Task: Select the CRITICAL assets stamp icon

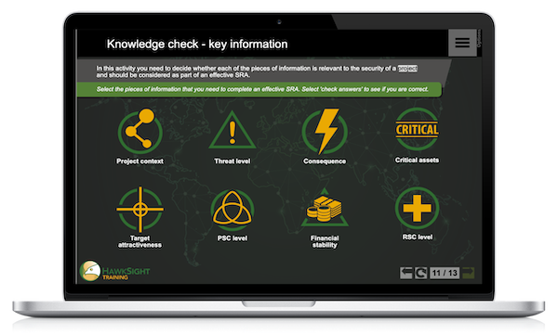Action: tap(417, 130)
